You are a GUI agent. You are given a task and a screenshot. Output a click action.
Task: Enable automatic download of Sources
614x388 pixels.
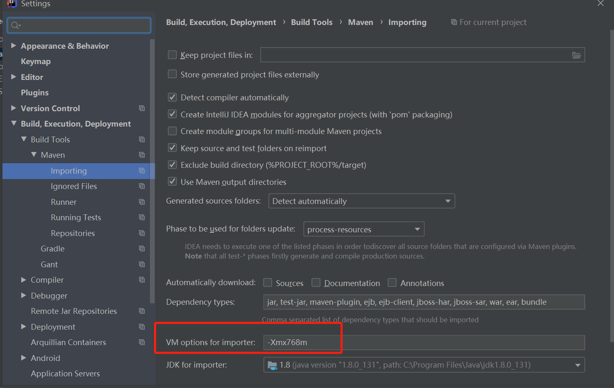[268, 283]
